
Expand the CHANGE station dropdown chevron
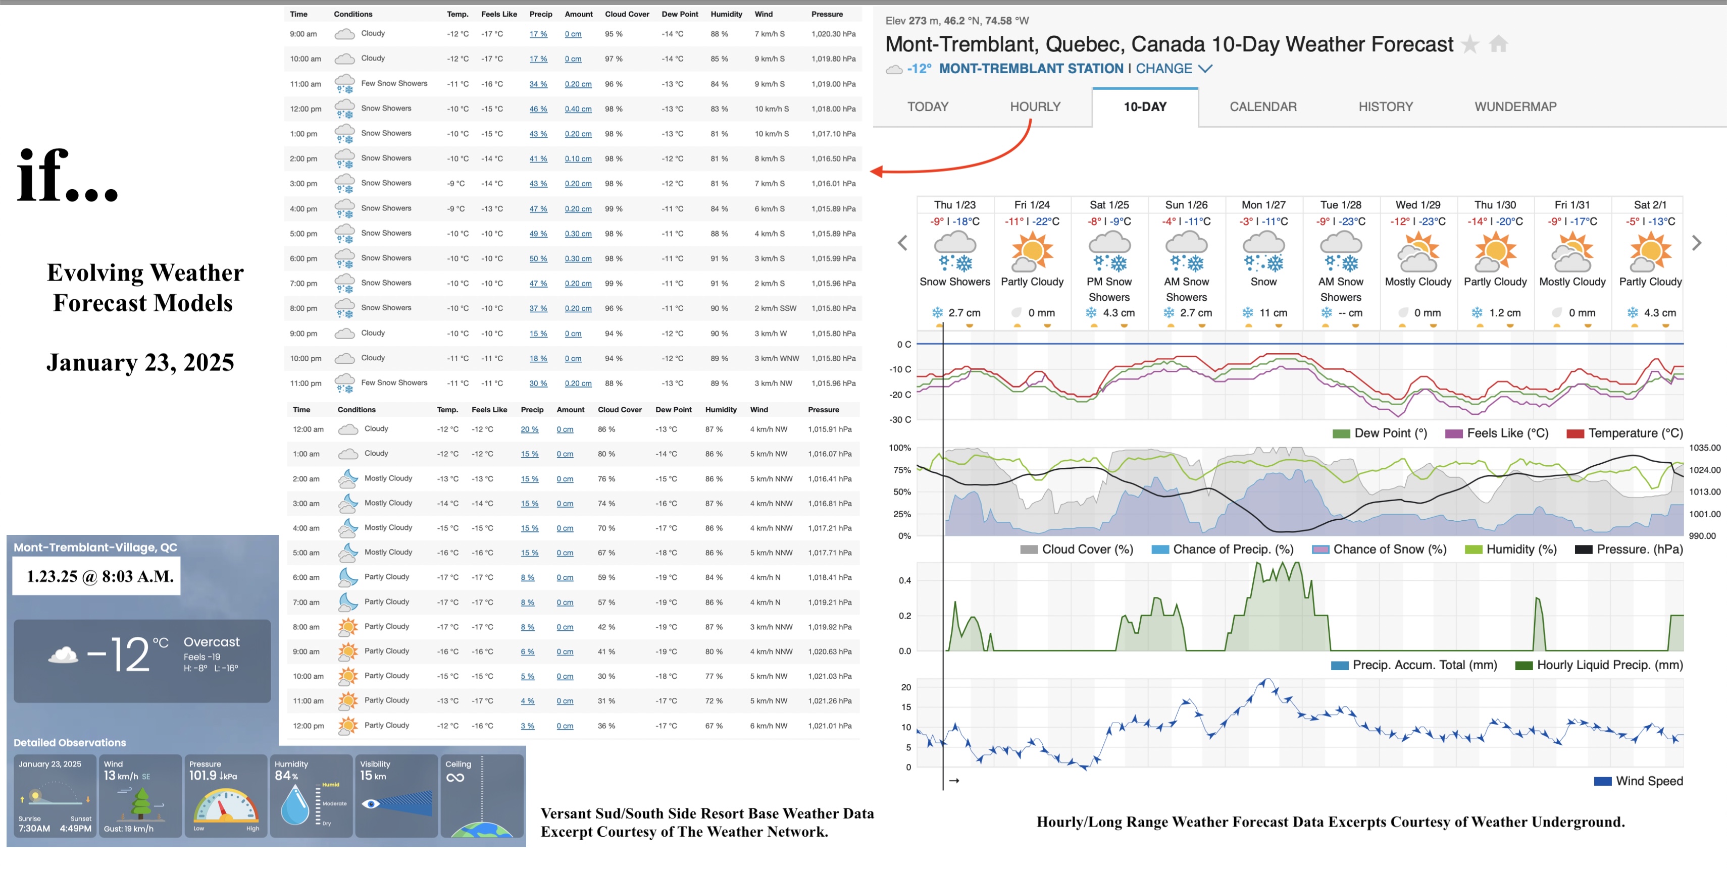coord(1205,68)
